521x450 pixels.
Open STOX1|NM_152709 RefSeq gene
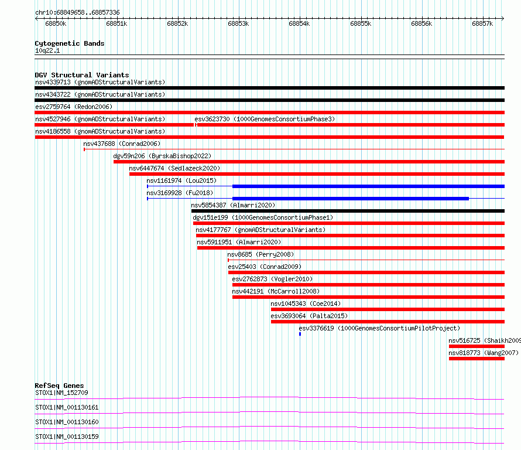61,393
